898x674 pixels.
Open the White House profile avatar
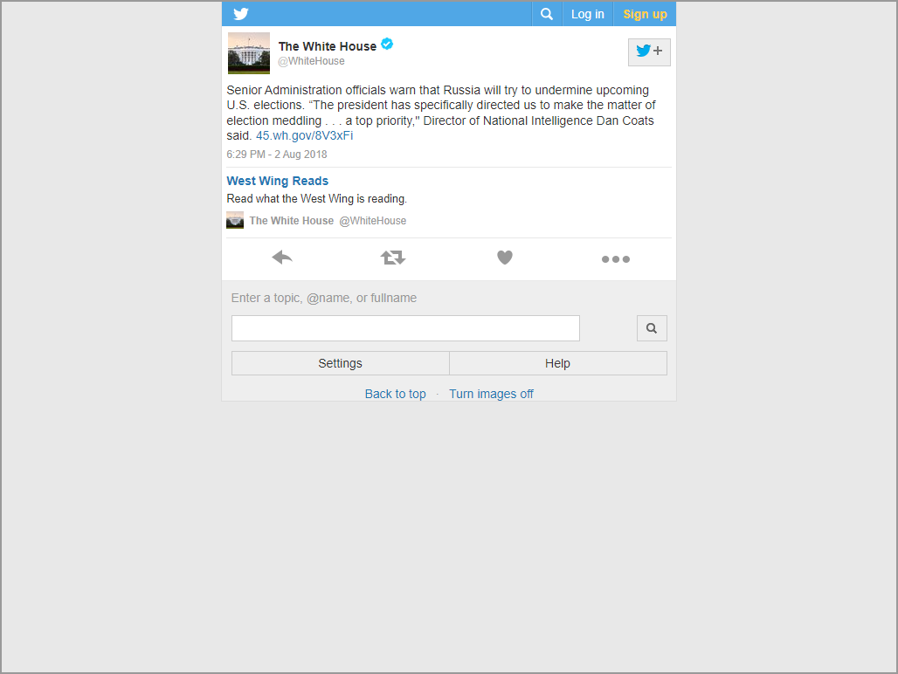tap(249, 53)
